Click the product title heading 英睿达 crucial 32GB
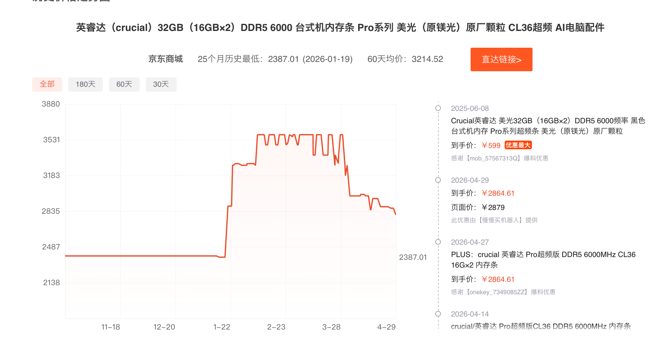Screen dimensions: 658x345 click(340, 28)
